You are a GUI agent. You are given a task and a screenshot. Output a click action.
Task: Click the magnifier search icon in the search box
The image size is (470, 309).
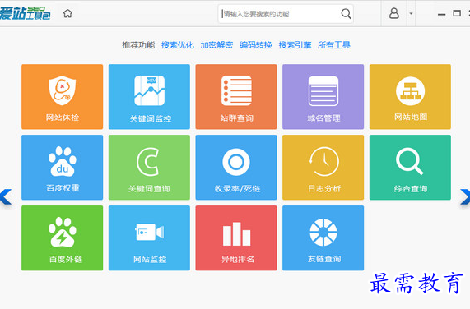346,14
